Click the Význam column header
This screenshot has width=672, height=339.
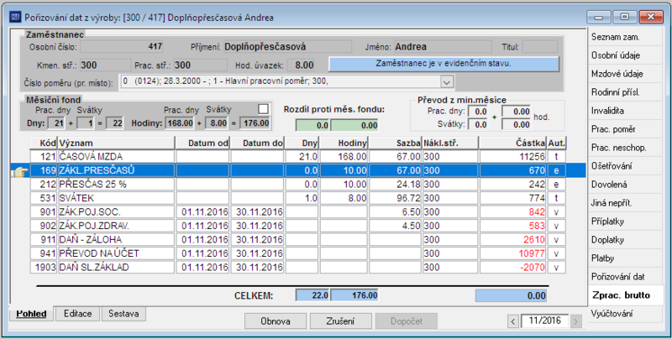click(116, 143)
